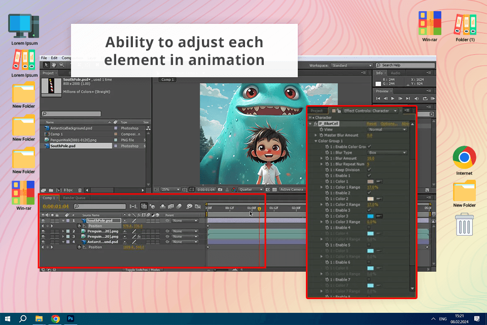Click the stopwatch next to Master Blur Amount
487x325 pixels.
click(322, 135)
